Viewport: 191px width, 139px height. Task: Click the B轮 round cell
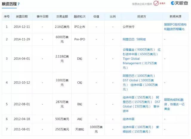pos(80,104)
